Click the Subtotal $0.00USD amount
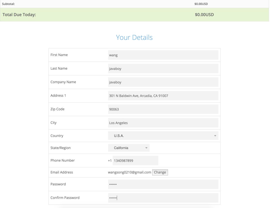 (x=201, y=4)
